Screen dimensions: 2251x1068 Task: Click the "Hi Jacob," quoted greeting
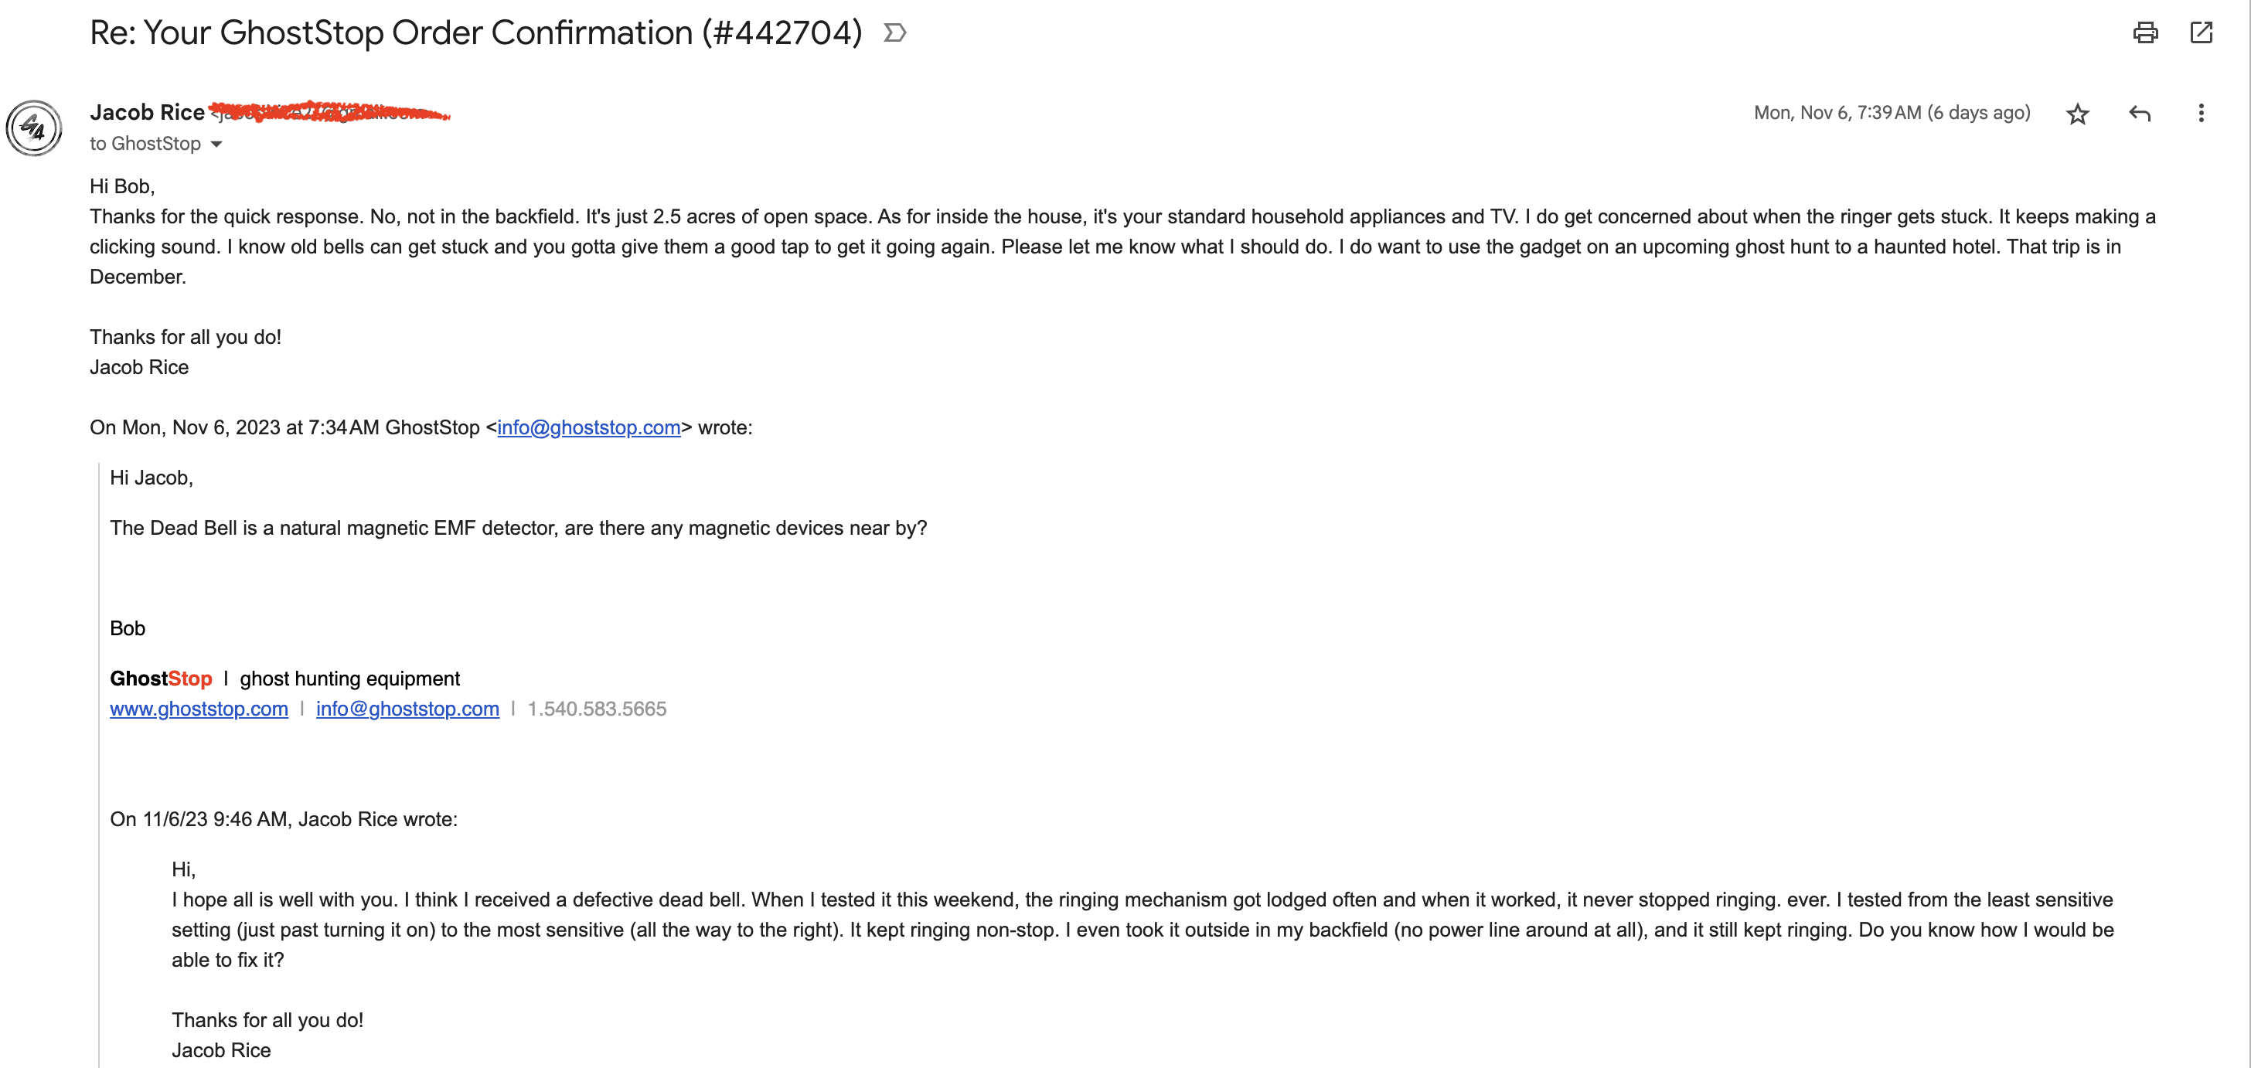point(152,478)
